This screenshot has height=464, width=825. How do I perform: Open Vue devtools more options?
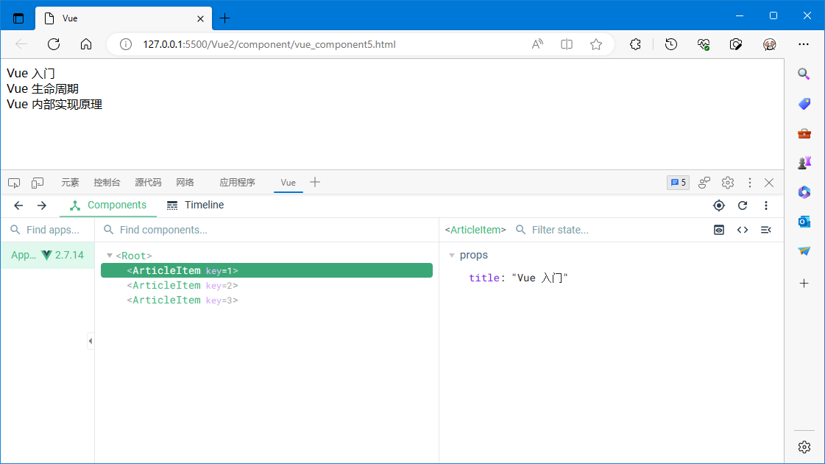pos(766,205)
